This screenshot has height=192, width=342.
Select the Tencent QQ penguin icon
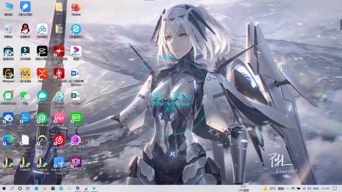click(x=25, y=31)
